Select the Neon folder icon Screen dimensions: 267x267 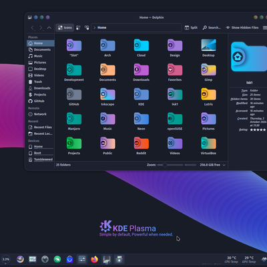pyautogui.click(x=142, y=119)
